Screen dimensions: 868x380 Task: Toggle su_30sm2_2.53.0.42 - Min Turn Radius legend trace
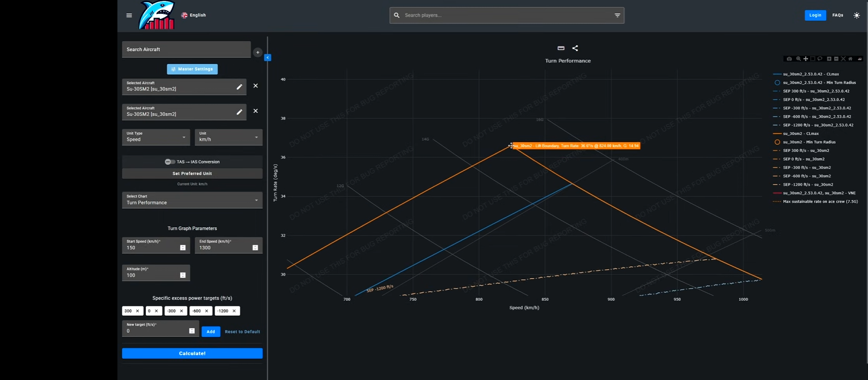point(814,82)
